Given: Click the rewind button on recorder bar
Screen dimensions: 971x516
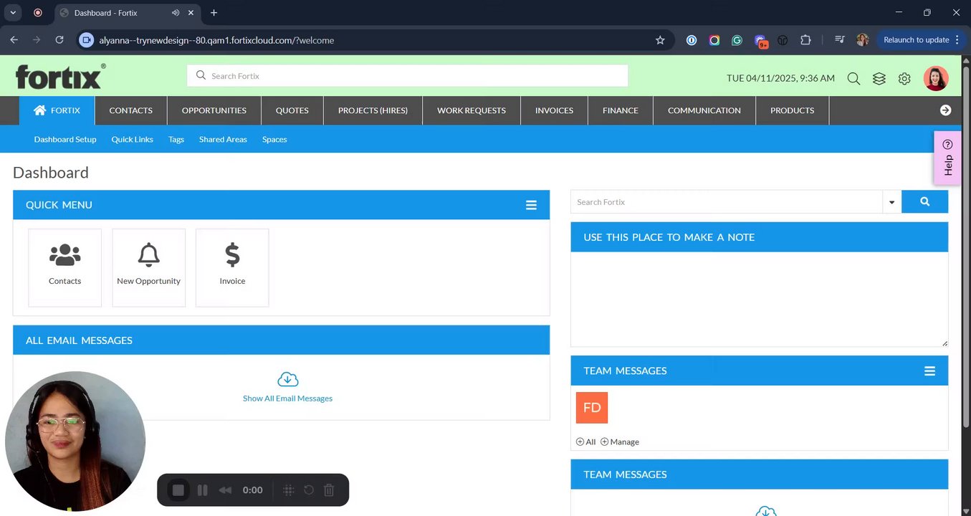Looking at the screenshot, I should click(225, 490).
